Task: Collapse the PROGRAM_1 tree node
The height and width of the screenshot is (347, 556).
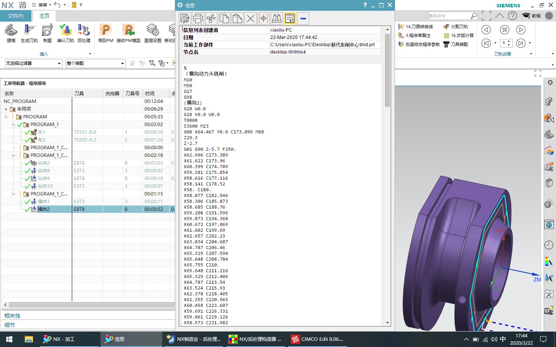Action: (x=14, y=125)
